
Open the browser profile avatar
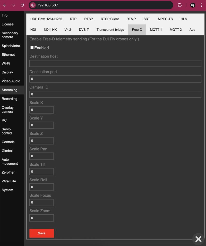tap(193, 5)
